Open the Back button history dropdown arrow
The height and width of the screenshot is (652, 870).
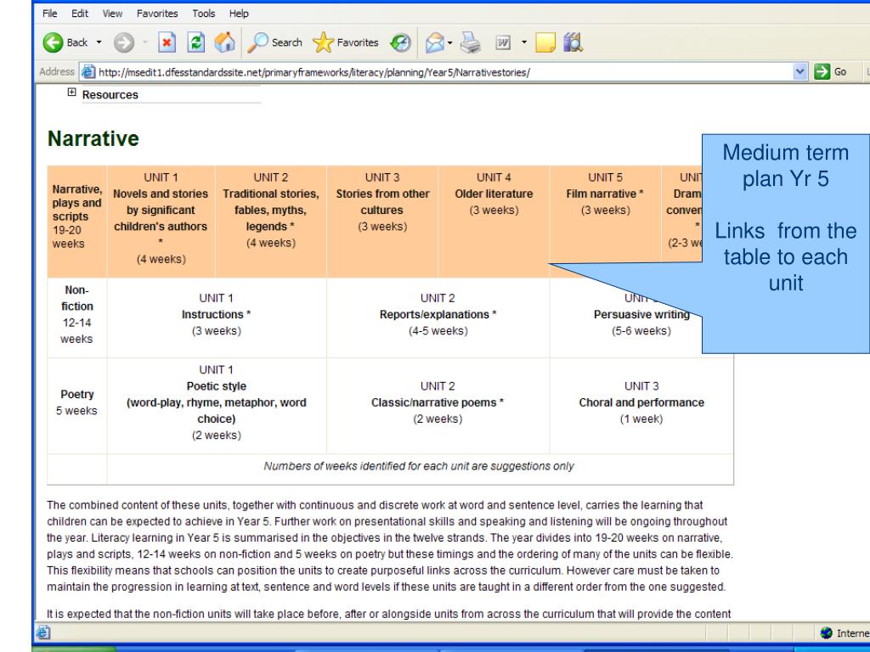click(99, 42)
